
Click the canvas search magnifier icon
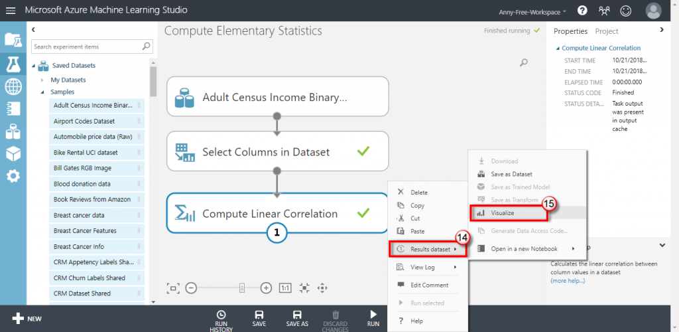[x=524, y=63]
